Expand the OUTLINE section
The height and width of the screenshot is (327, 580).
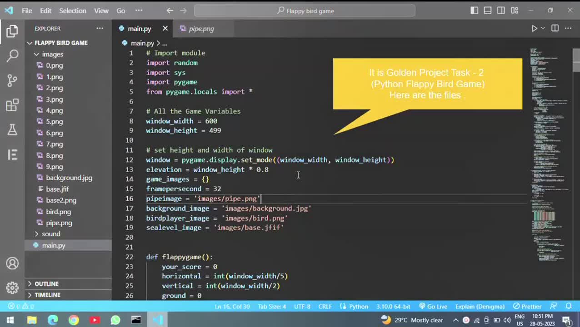pos(46,284)
